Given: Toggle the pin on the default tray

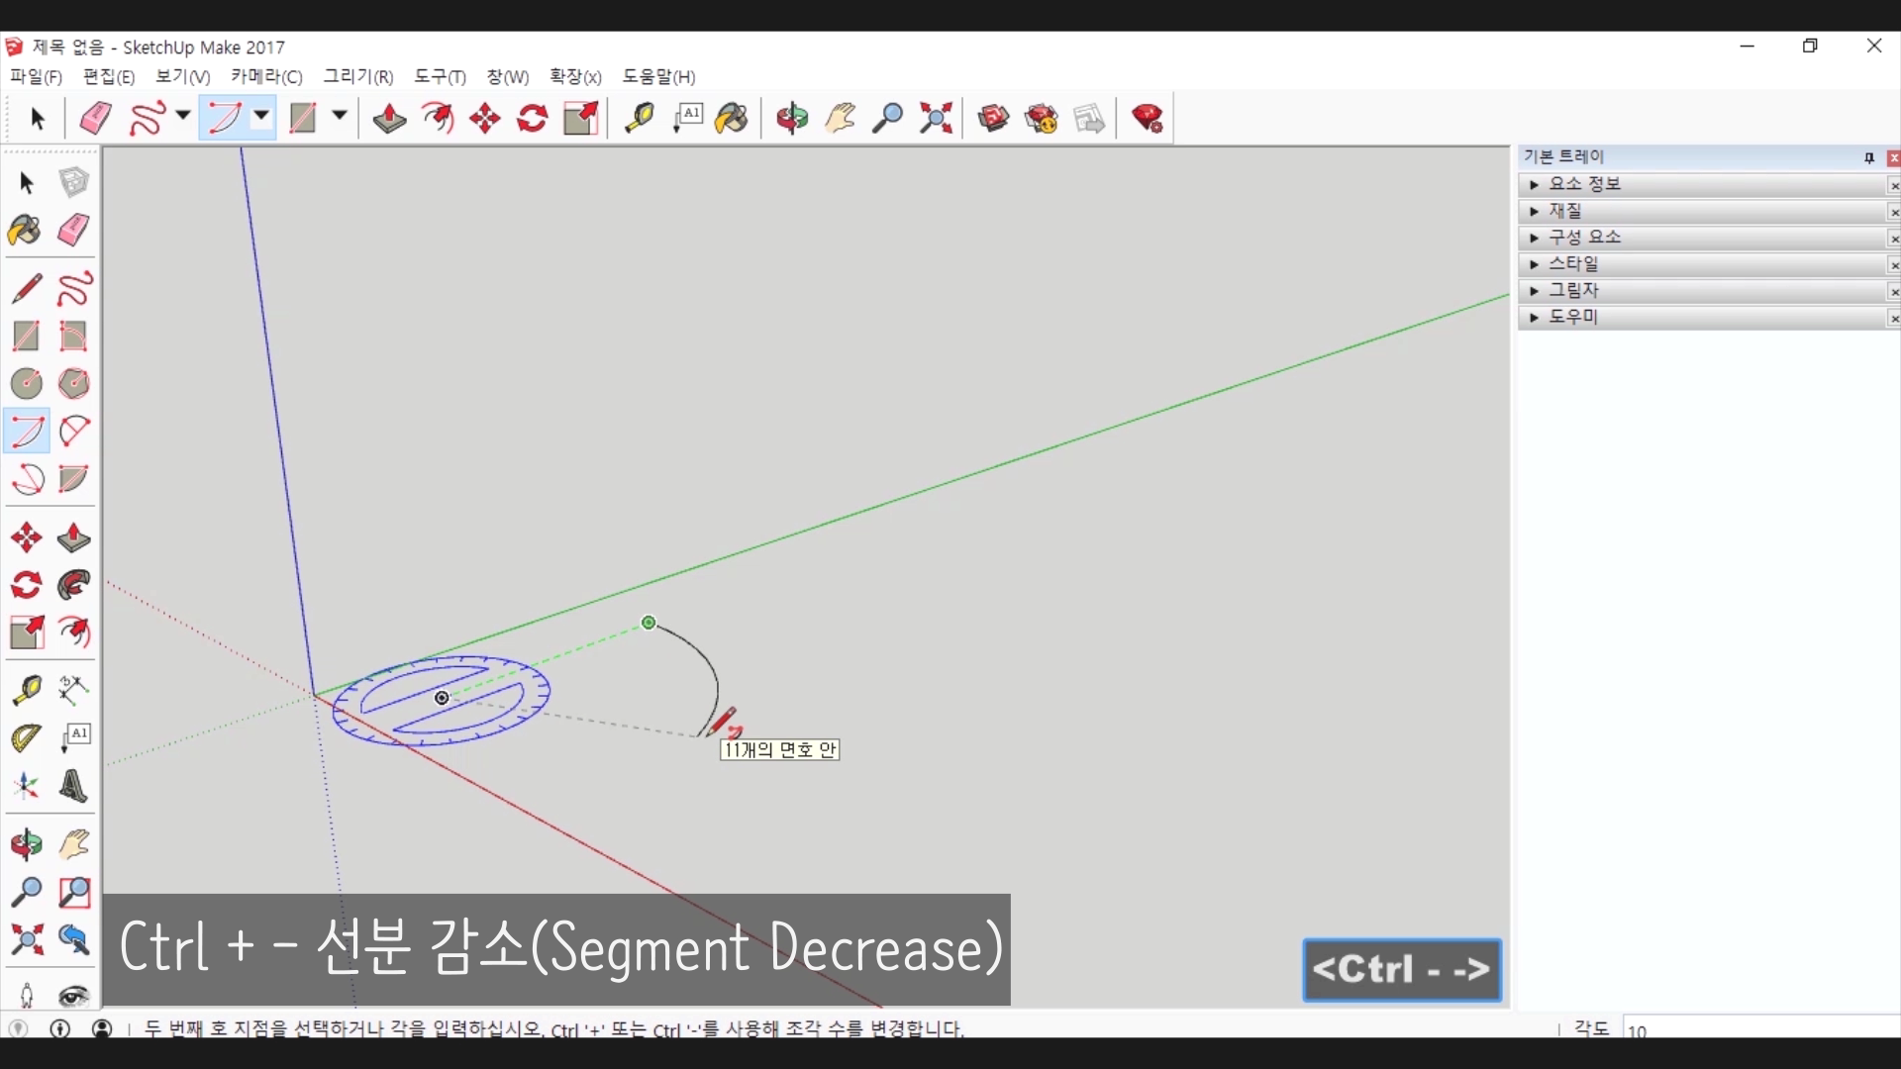Looking at the screenshot, I should click(x=1868, y=158).
